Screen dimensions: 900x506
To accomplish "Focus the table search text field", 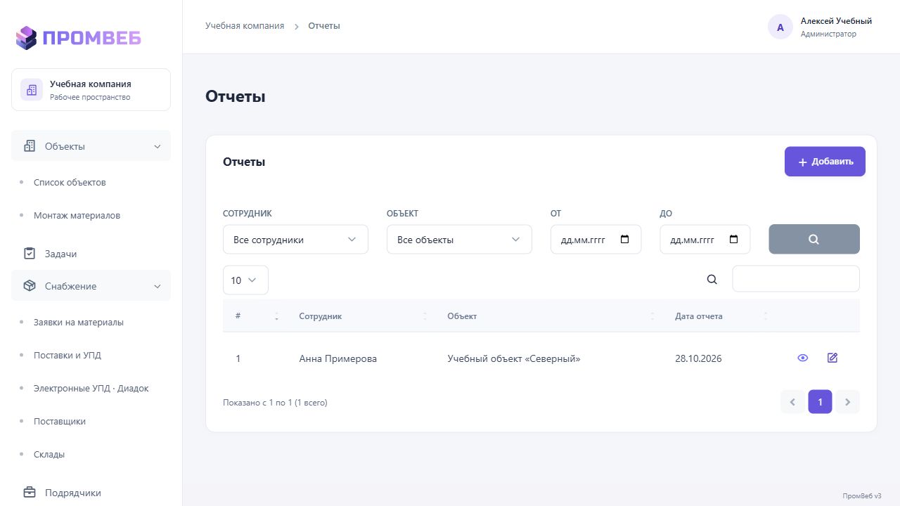I will [796, 278].
